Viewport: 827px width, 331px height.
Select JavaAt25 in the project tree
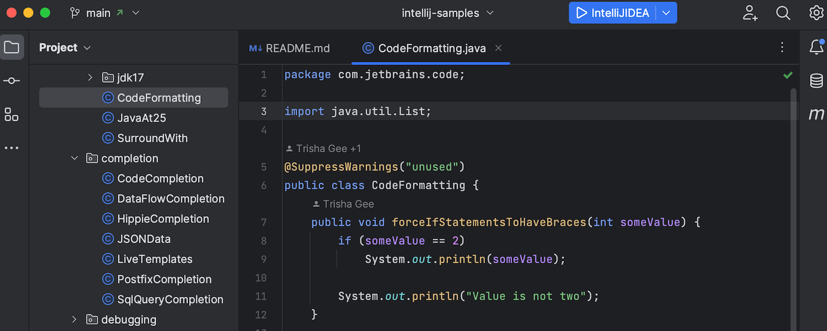coord(145,118)
